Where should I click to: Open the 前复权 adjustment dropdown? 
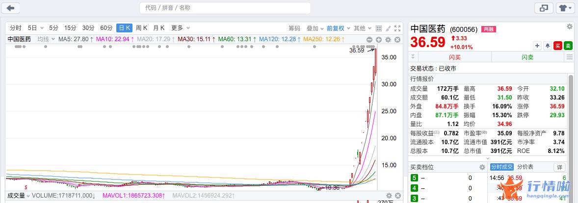tap(338, 28)
